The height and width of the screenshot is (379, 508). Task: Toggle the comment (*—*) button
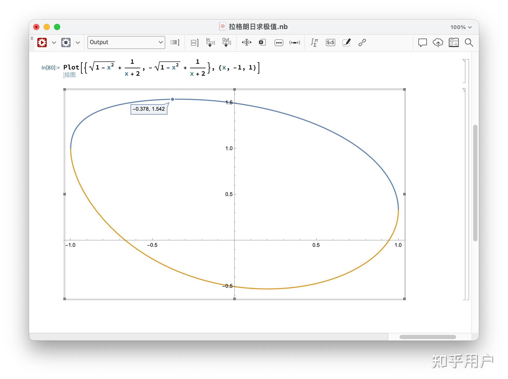294,43
